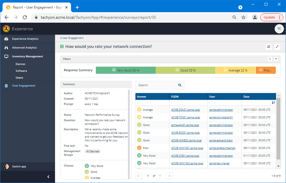This screenshot has height=183, width=286.
Task: Open Devices under Inventory Management
Action: coord(20,64)
